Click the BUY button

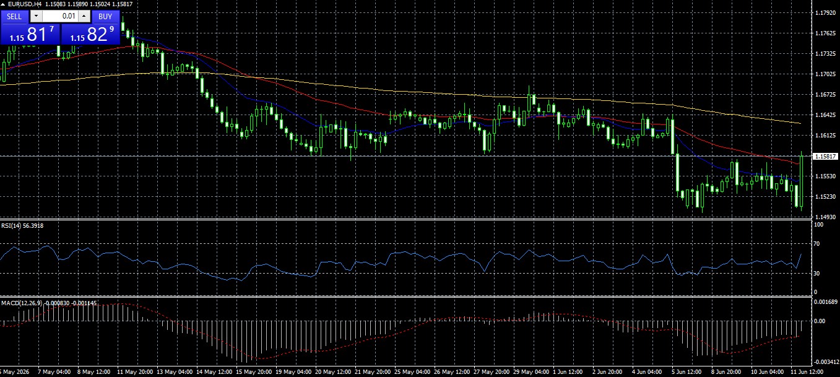point(105,16)
